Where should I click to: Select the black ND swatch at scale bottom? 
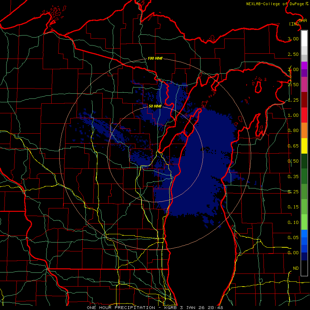pyautogui.click(x=304, y=268)
